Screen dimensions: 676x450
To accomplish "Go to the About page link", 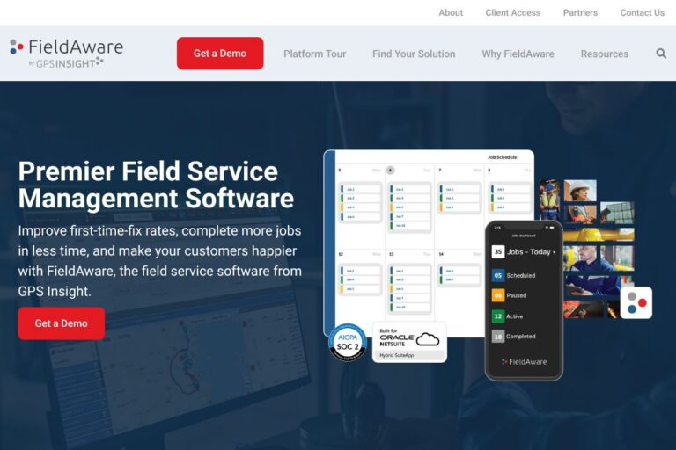I will pos(451,12).
